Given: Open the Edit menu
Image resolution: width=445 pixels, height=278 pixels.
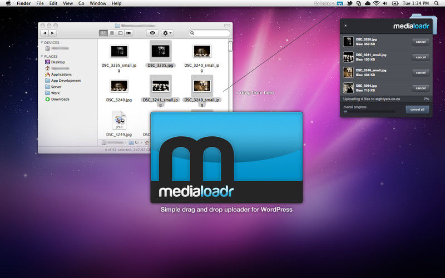Looking at the screenshot, I should coord(53,3).
